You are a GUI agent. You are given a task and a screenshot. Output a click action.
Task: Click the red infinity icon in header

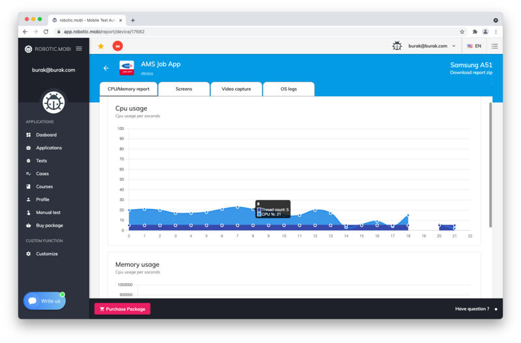click(x=117, y=46)
